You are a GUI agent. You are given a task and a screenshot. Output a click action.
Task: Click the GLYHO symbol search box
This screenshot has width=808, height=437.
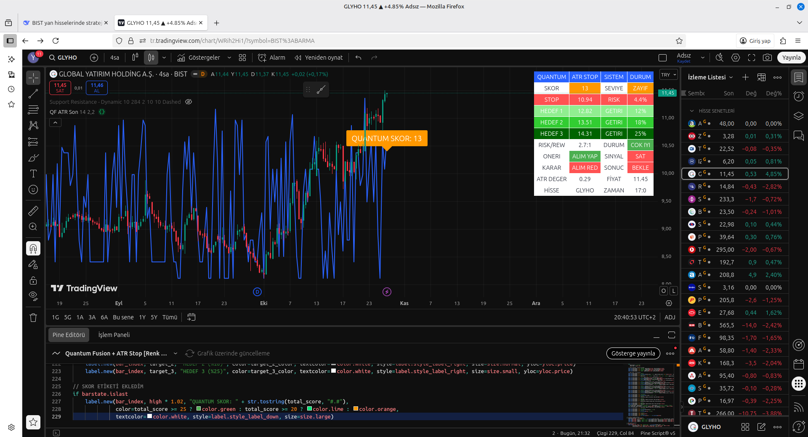[63, 58]
